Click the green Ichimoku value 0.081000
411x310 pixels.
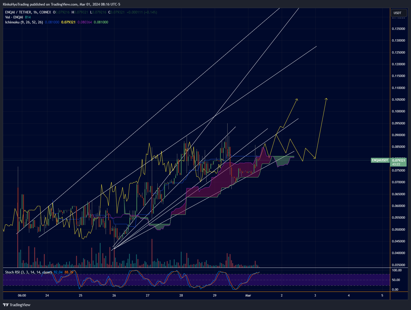[101, 22]
